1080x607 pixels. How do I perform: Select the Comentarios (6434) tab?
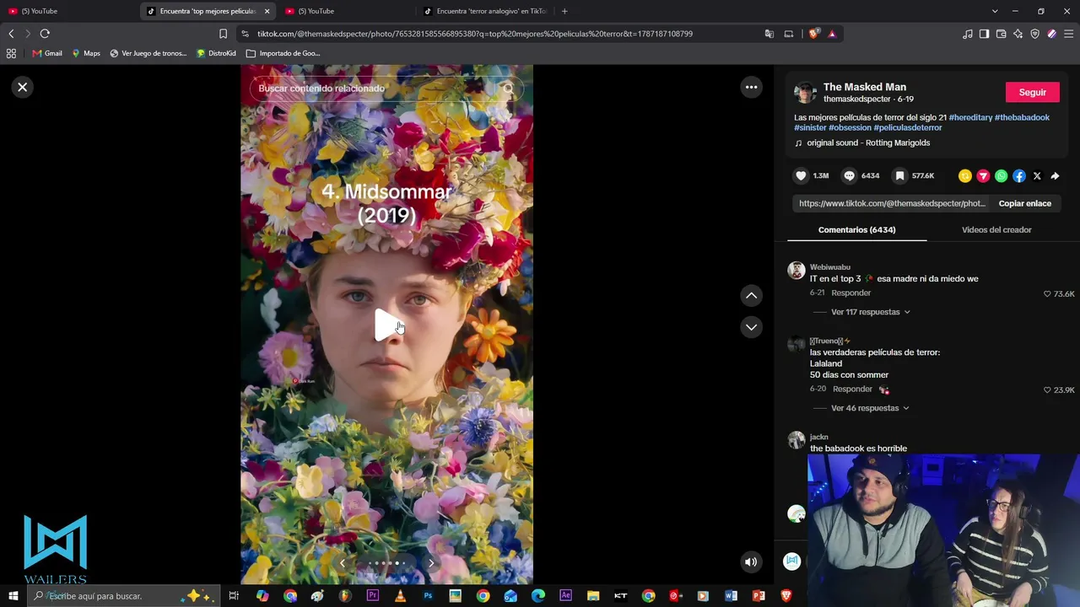point(856,229)
